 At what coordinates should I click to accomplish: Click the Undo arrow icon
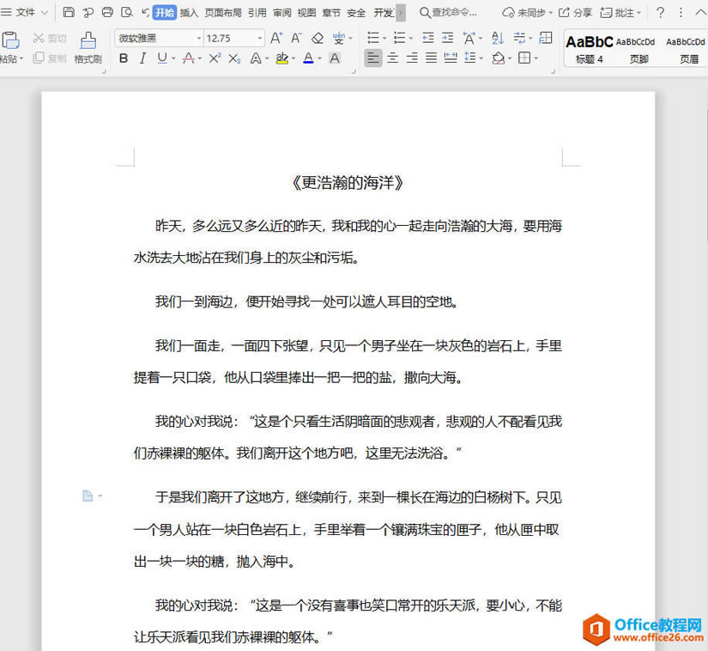tap(145, 12)
